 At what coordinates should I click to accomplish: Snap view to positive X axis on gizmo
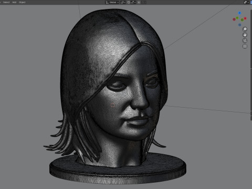pyautogui.click(x=245, y=18)
